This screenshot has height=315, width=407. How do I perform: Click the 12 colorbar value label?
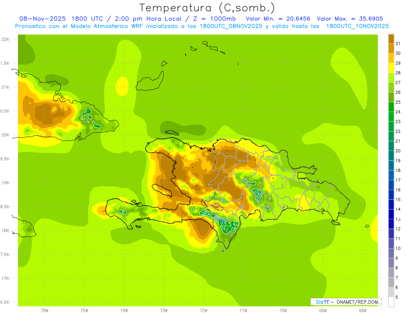click(x=398, y=229)
